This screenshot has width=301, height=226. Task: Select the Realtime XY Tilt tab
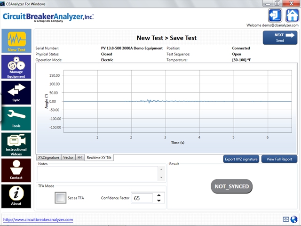[99, 158]
